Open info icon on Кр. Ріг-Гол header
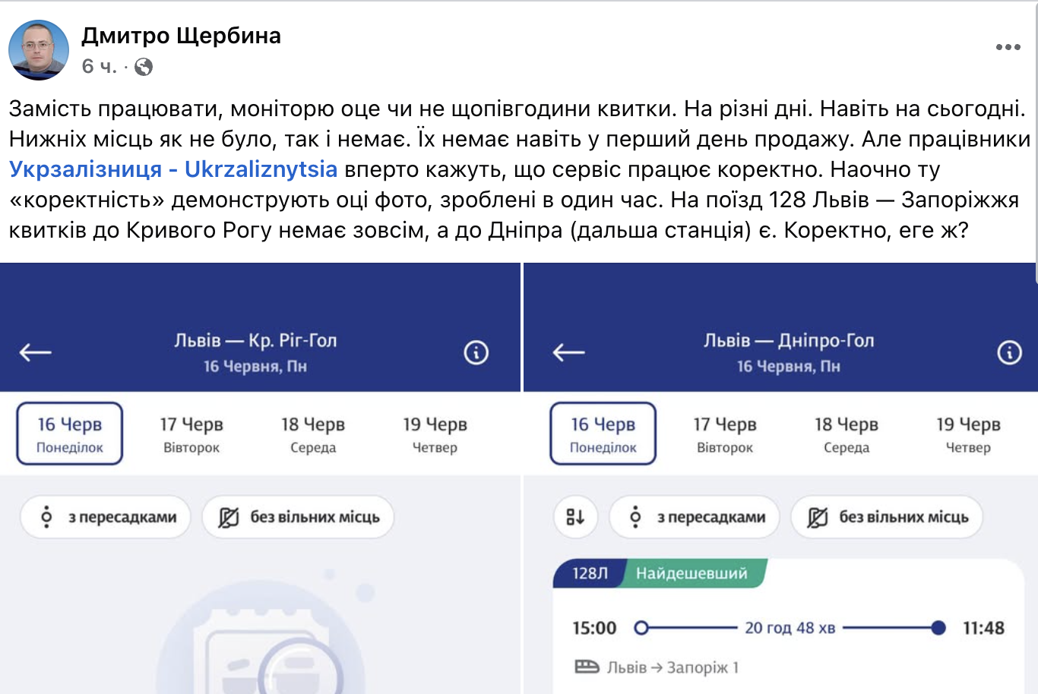1038x694 pixels. click(x=476, y=352)
